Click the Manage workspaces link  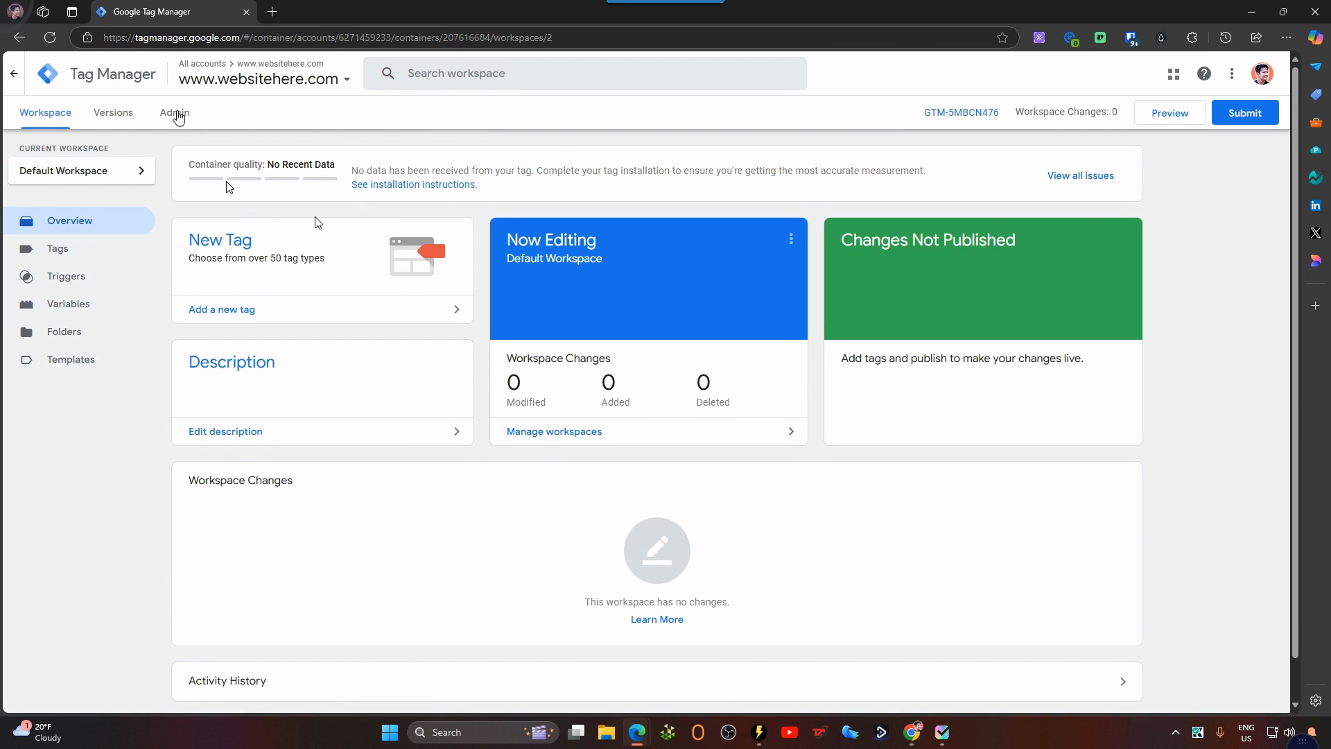click(554, 431)
